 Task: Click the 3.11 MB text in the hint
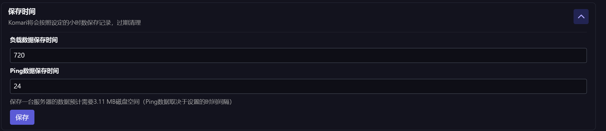(x=104, y=102)
